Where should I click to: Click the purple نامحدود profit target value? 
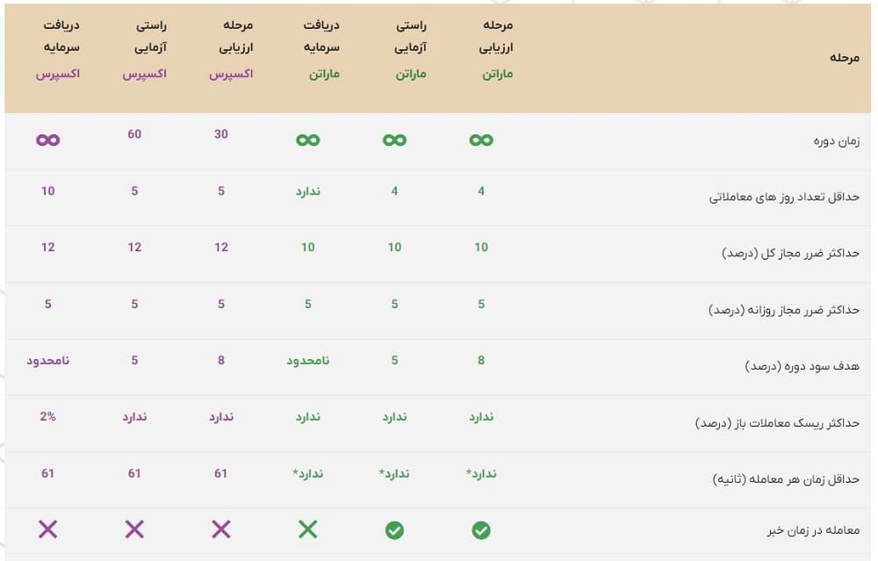[x=48, y=360]
